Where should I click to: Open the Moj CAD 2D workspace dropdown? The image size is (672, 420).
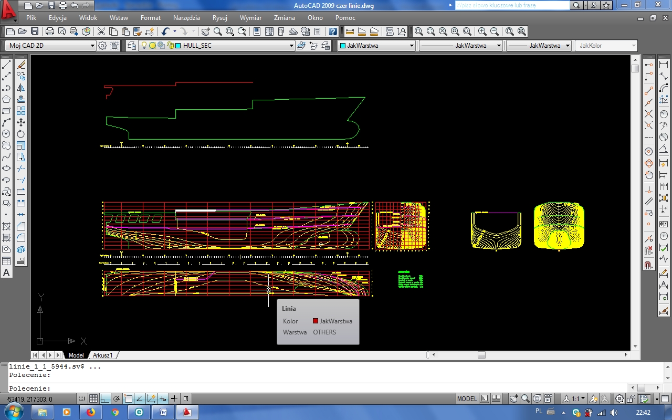[93, 46]
